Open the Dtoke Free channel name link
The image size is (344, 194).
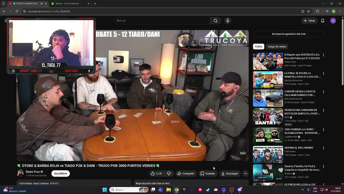(33, 172)
